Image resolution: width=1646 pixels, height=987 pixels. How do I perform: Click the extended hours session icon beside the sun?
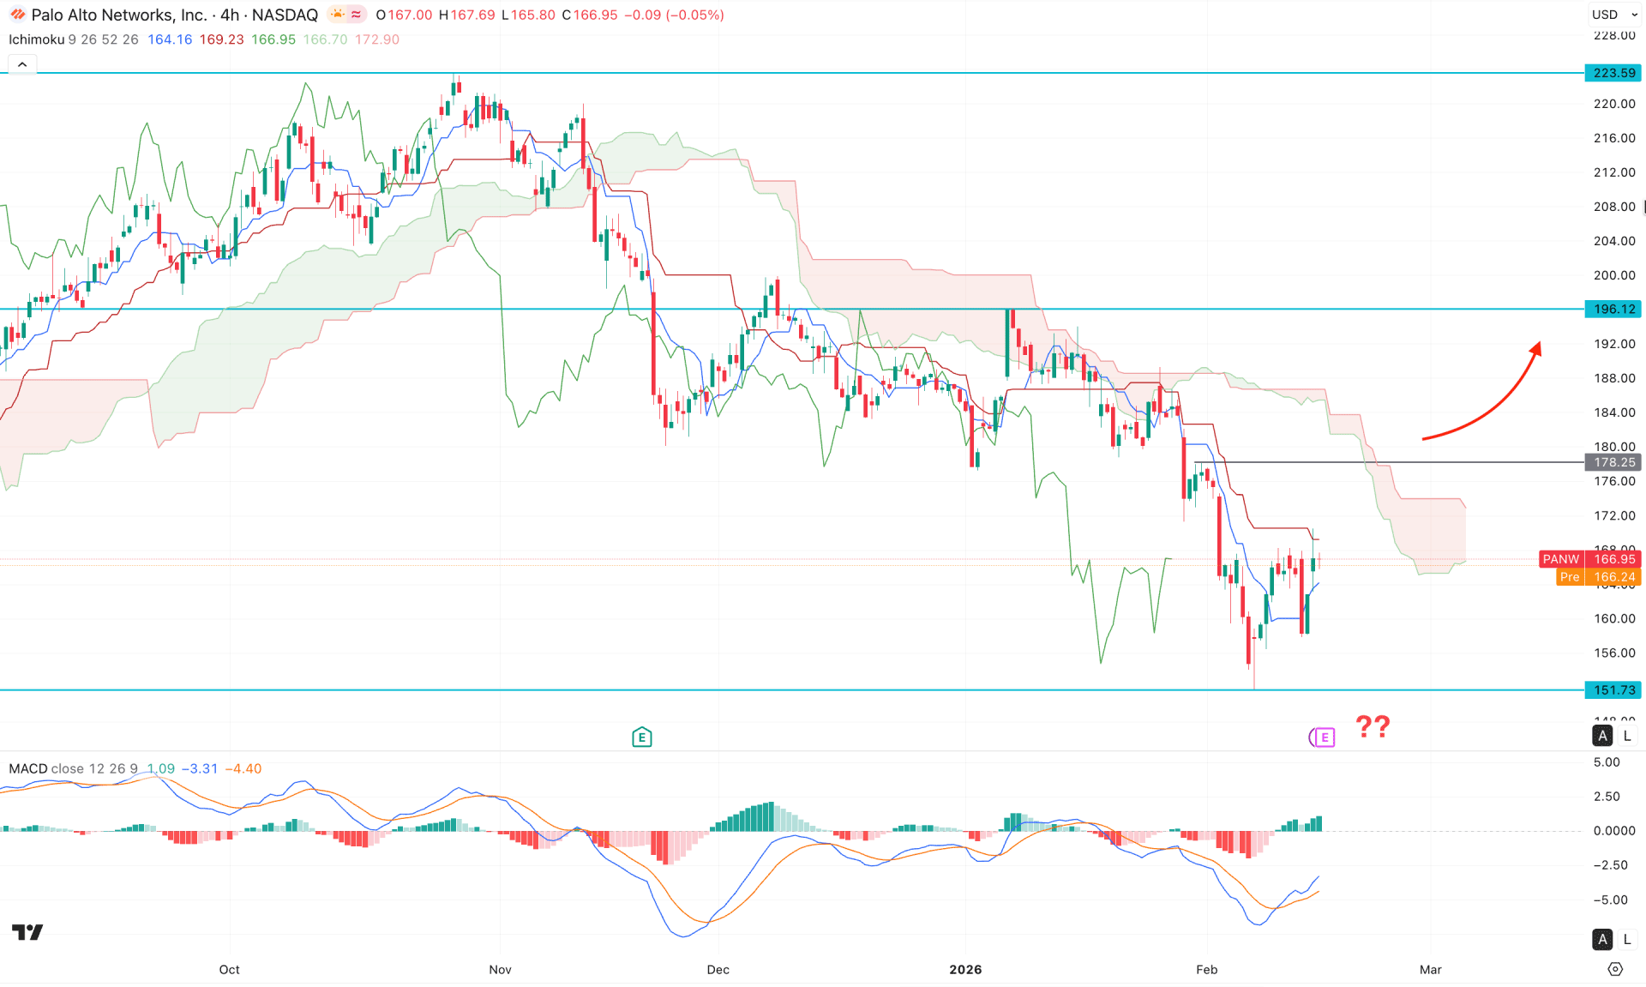tap(354, 15)
